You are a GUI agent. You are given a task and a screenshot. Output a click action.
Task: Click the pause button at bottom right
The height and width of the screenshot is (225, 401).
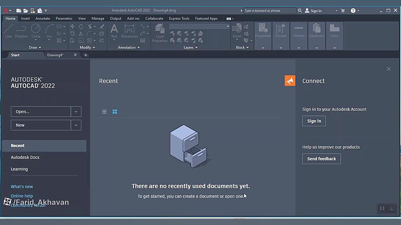382,208
